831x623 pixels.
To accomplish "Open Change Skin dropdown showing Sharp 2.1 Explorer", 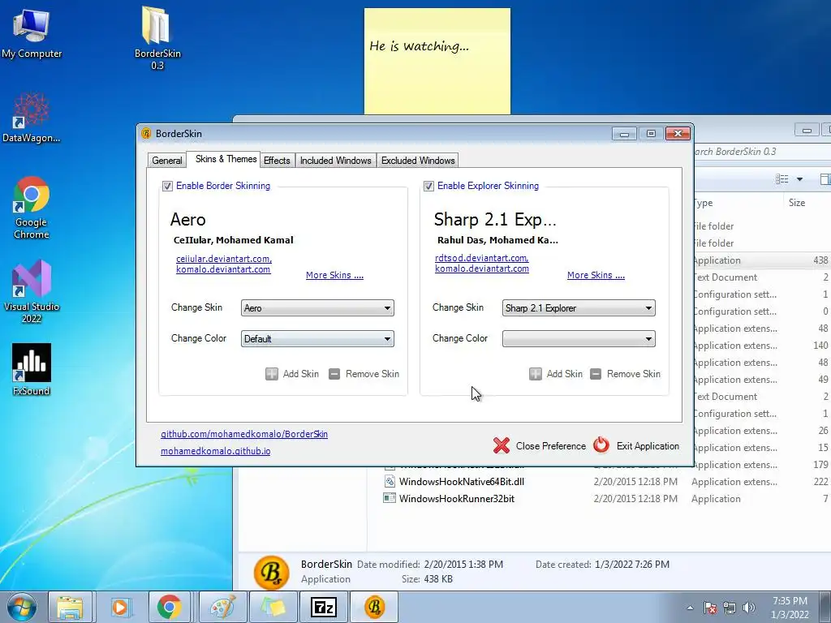I will pos(579,307).
